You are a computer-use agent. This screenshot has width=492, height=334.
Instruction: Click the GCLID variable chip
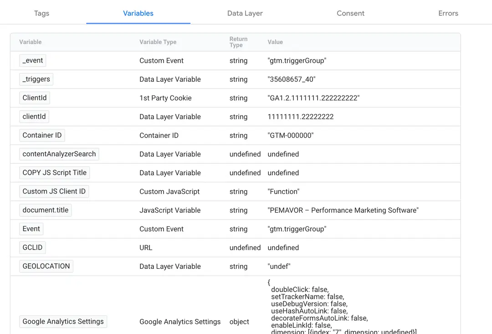(32, 247)
